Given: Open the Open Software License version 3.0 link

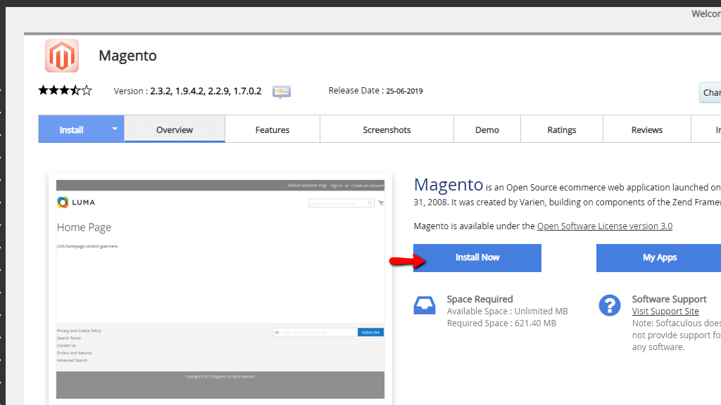Looking at the screenshot, I should 604,226.
